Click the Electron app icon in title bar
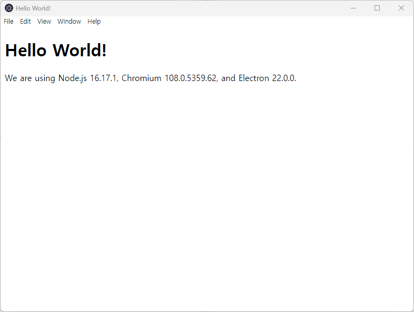 coord(9,8)
